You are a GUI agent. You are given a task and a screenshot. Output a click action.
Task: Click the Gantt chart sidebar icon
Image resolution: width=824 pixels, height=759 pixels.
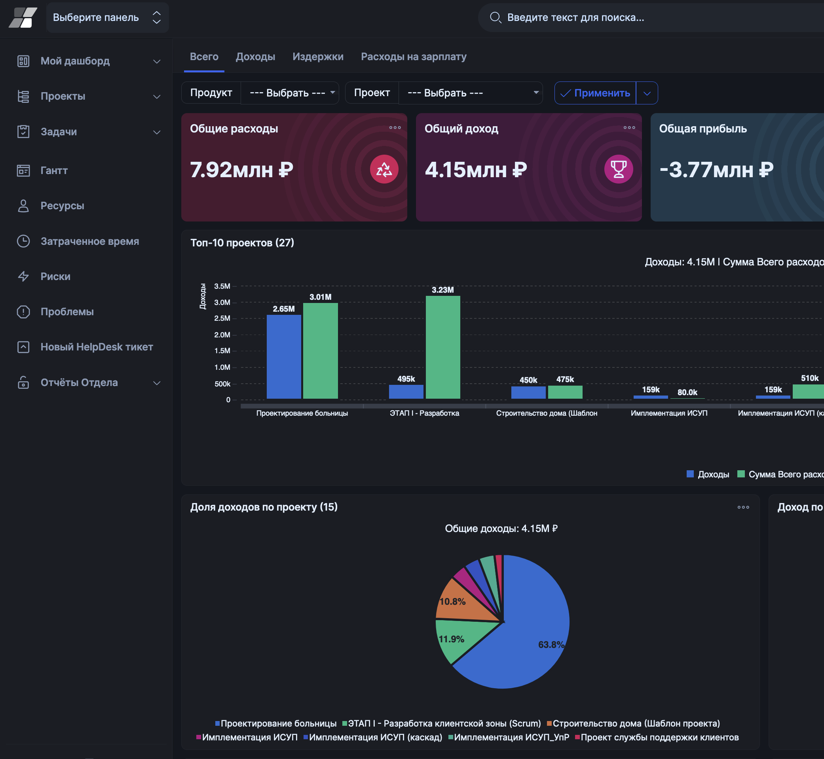[23, 170]
